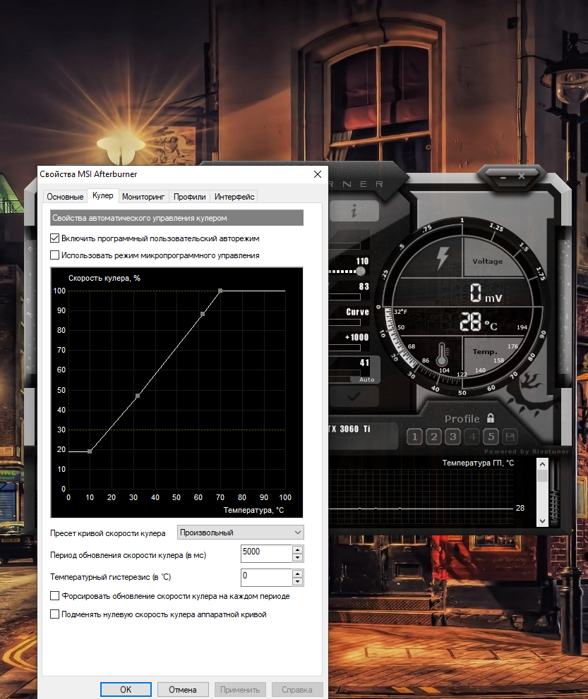Click the 41 fan speed value

(x=364, y=363)
